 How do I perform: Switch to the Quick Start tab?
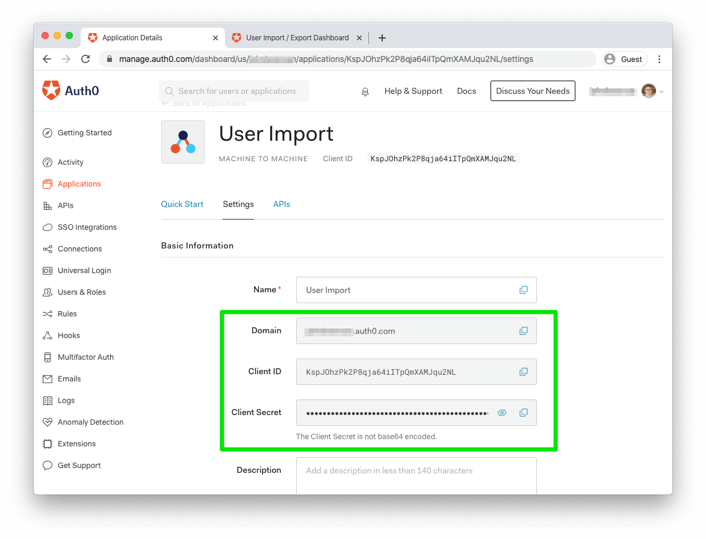[182, 205]
